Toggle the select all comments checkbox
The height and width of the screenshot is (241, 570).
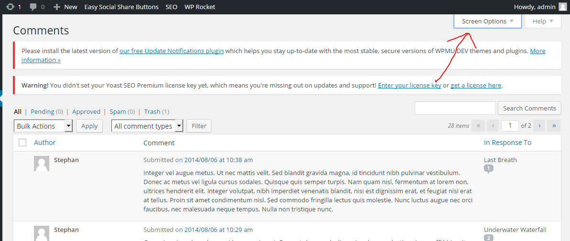pos(22,142)
